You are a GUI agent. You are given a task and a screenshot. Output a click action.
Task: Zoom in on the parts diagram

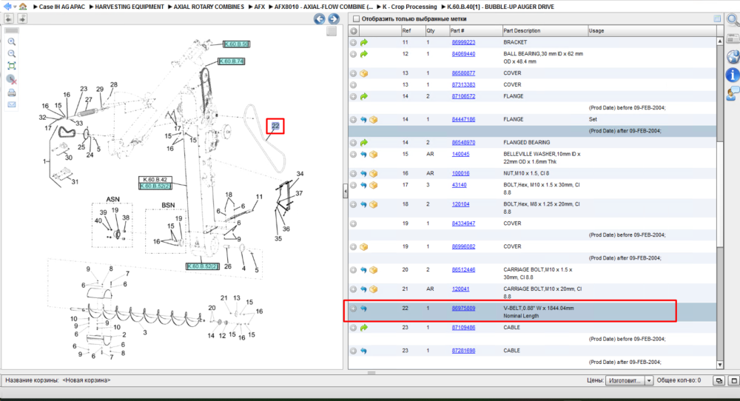(12, 41)
